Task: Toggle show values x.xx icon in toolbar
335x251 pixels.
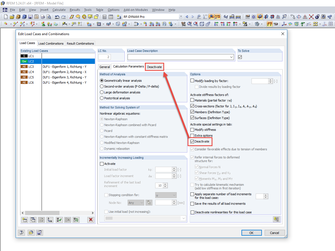Action: click(217, 17)
